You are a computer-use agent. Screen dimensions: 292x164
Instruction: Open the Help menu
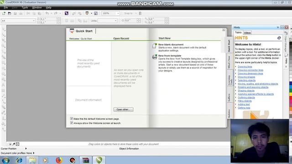tap(49, 8)
